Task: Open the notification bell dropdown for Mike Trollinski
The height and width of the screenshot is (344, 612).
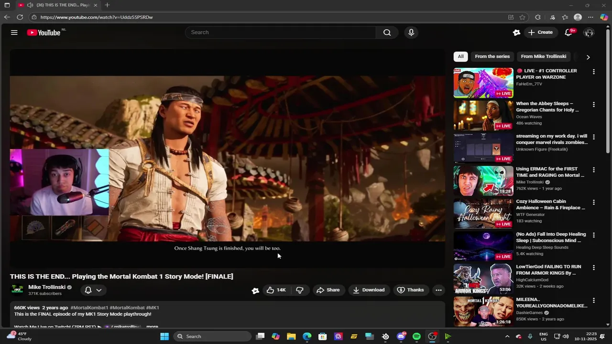Action: coord(93,290)
